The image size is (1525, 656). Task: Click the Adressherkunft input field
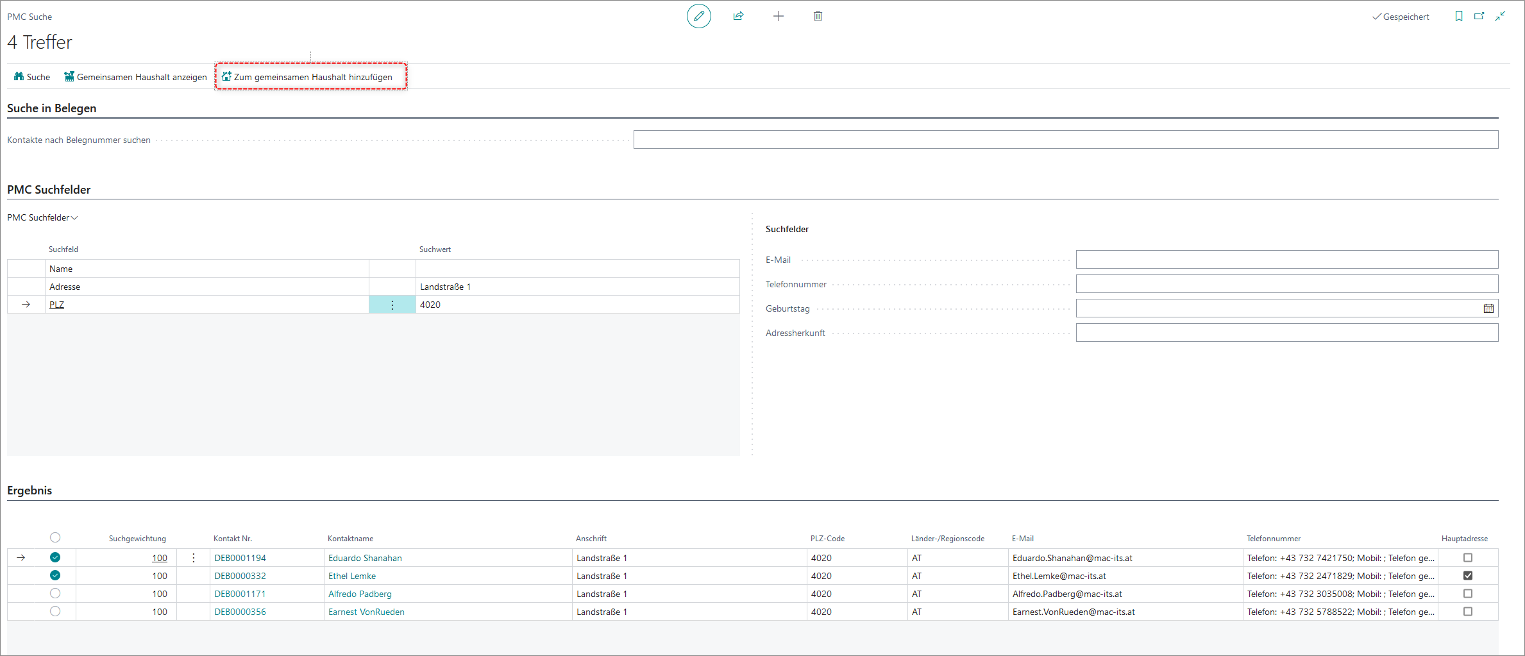pyautogui.click(x=1287, y=333)
